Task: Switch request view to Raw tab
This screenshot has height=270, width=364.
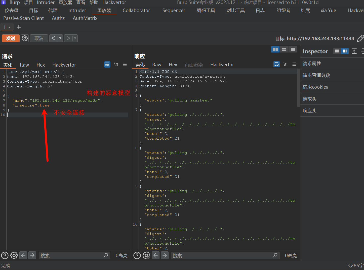Action: pos(24,65)
